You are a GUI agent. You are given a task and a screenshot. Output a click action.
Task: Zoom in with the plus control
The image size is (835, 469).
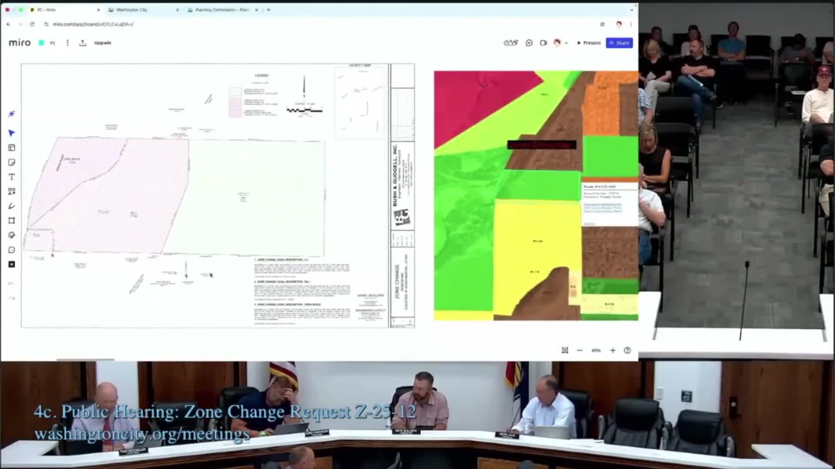click(613, 350)
